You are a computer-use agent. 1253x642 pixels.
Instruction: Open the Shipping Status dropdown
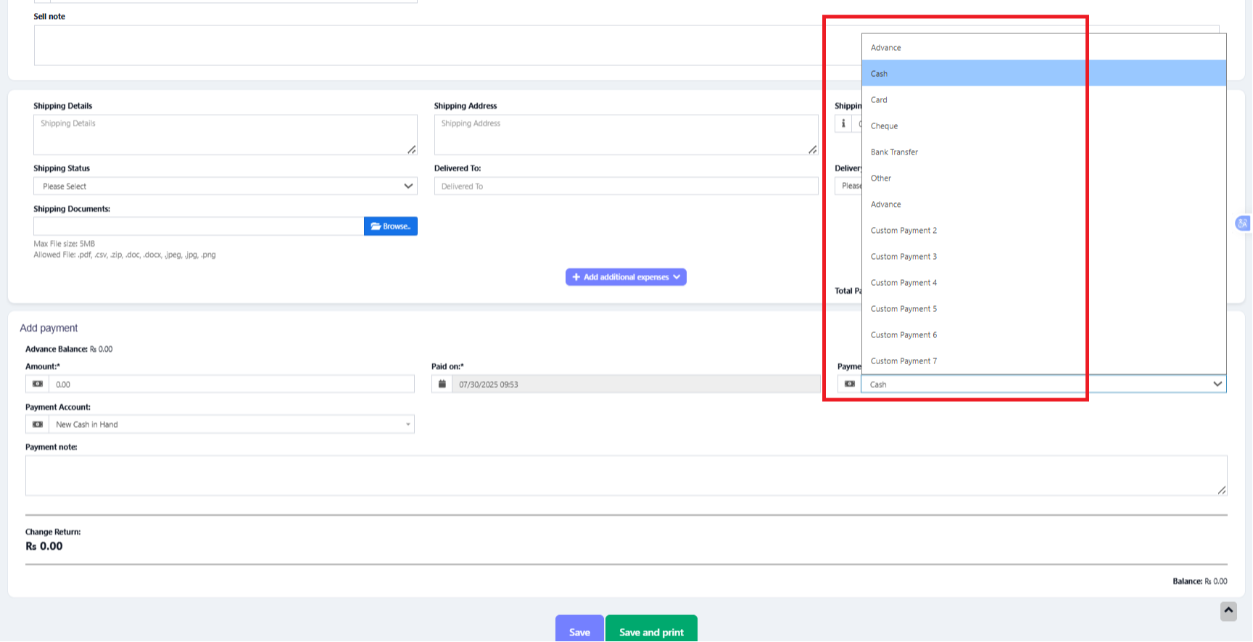point(225,186)
